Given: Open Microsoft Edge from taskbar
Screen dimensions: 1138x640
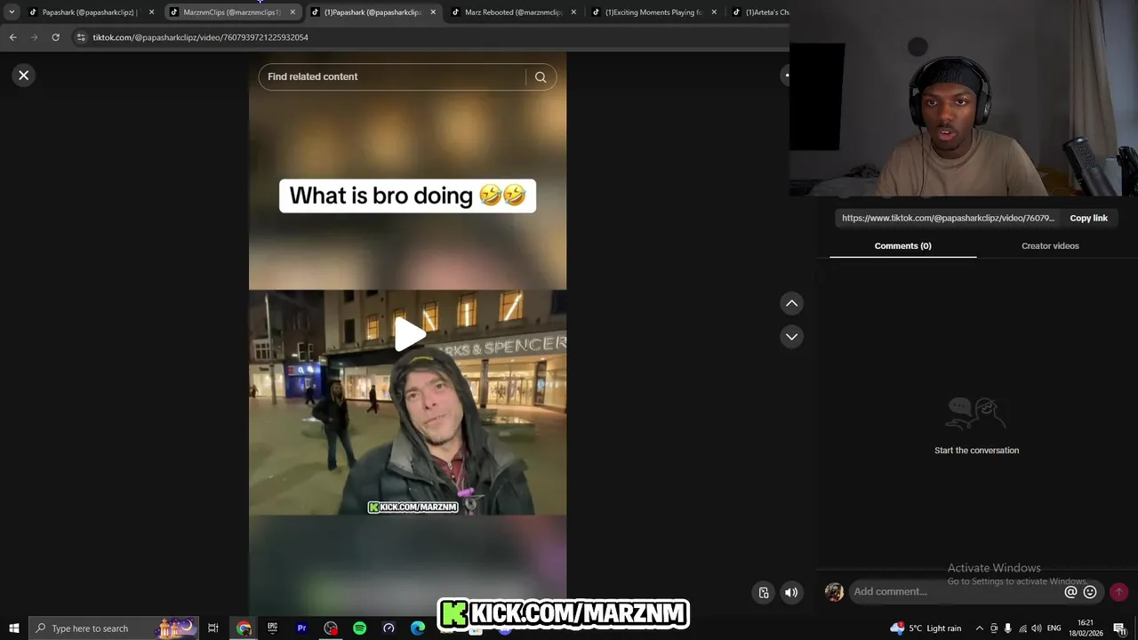Looking at the screenshot, I should 418,628.
